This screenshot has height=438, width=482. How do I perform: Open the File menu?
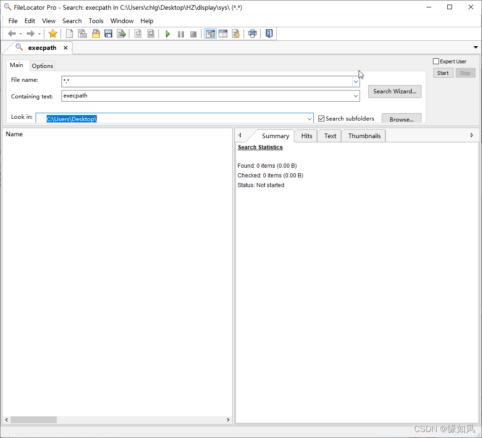pyautogui.click(x=13, y=21)
